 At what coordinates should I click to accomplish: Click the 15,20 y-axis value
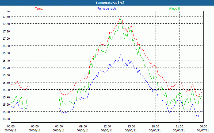tap(6, 105)
